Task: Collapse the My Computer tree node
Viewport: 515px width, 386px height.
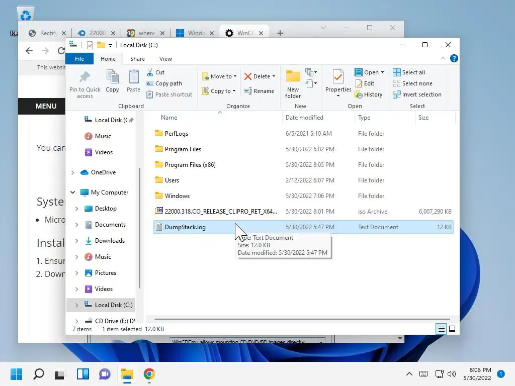Action: (73, 192)
